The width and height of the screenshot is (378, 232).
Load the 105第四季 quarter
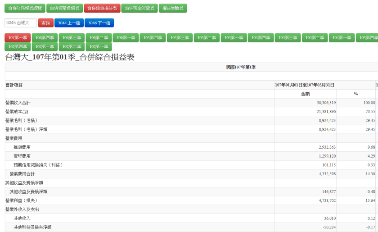pos(153,38)
